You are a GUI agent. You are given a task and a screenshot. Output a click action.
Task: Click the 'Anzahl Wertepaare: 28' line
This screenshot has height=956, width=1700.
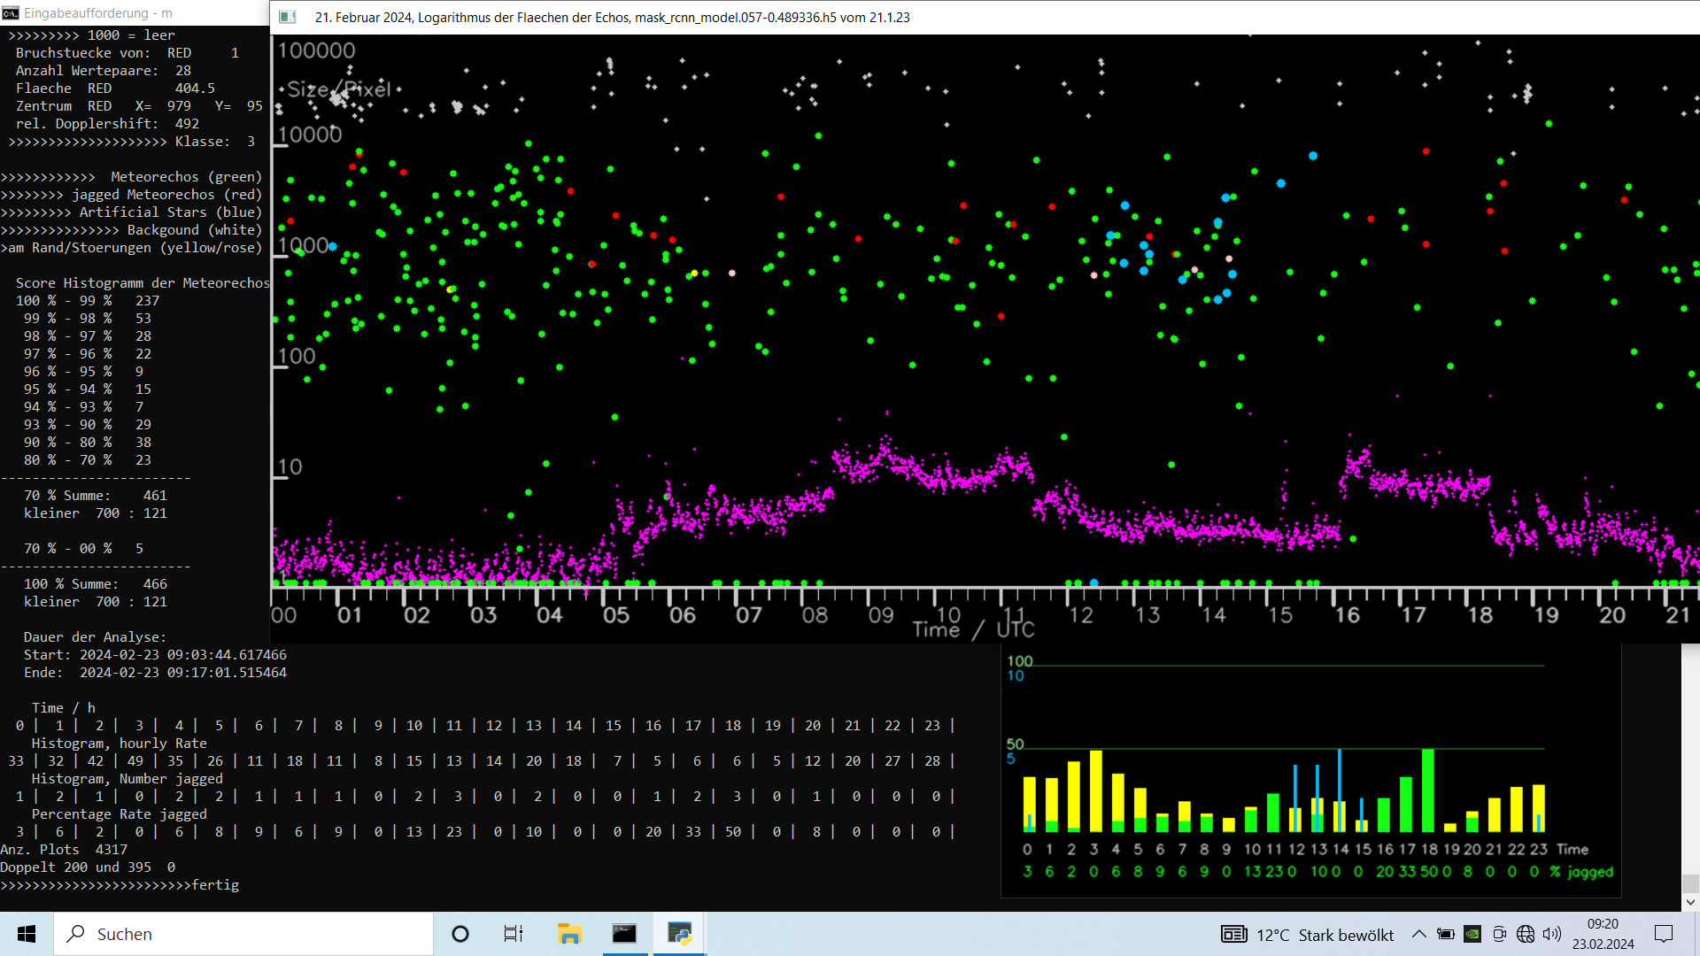click(103, 71)
